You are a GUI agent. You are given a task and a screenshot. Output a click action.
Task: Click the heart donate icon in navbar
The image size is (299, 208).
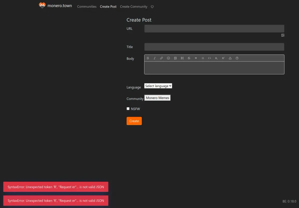152,7
